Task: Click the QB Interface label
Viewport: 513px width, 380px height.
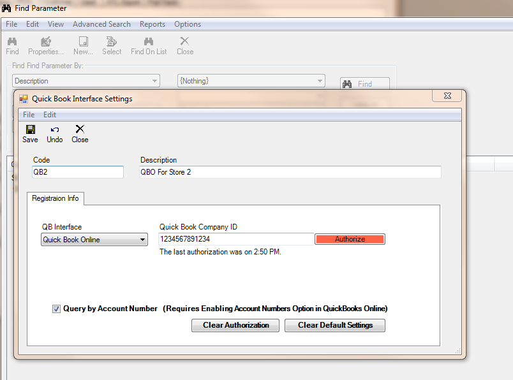Action: 62,227
